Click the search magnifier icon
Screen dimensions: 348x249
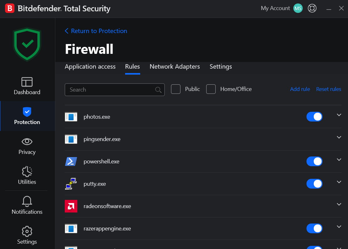[158, 90]
